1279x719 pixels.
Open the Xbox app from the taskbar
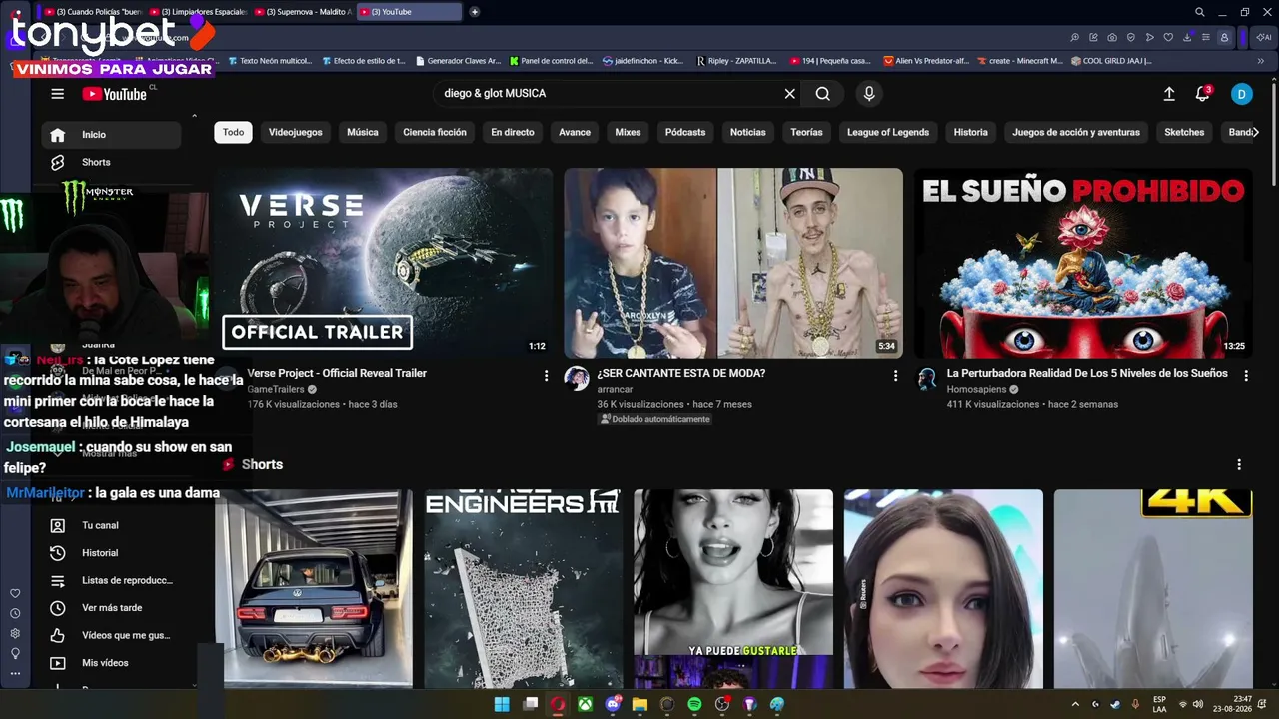click(x=585, y=705)
